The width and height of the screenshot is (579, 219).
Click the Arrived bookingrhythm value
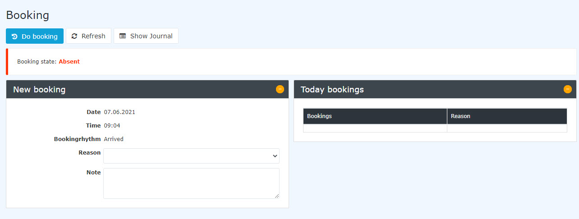[114, 139]
